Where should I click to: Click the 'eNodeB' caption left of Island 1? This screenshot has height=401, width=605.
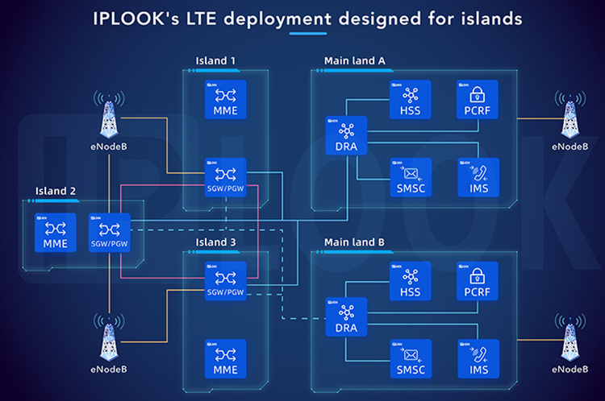pyautogui.click(x=109, y=147)
